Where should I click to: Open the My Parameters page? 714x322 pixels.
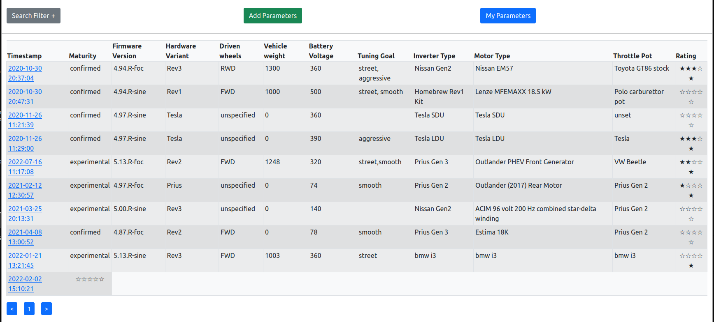coord(508,16)
